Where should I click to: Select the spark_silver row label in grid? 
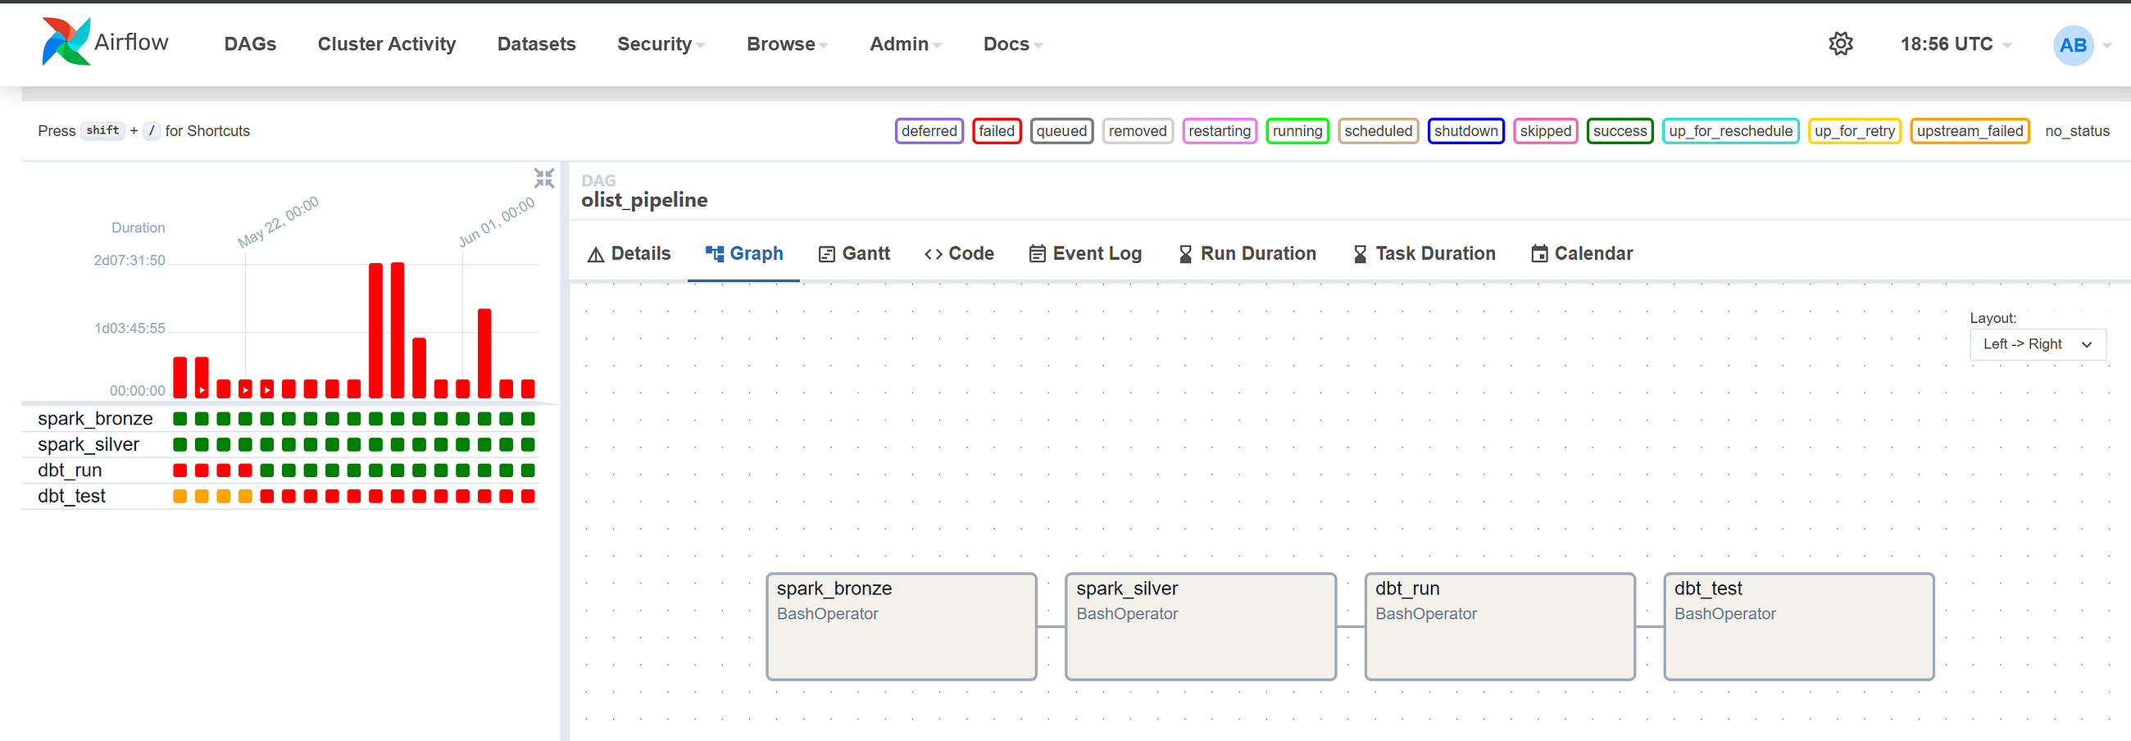[89, 444]
